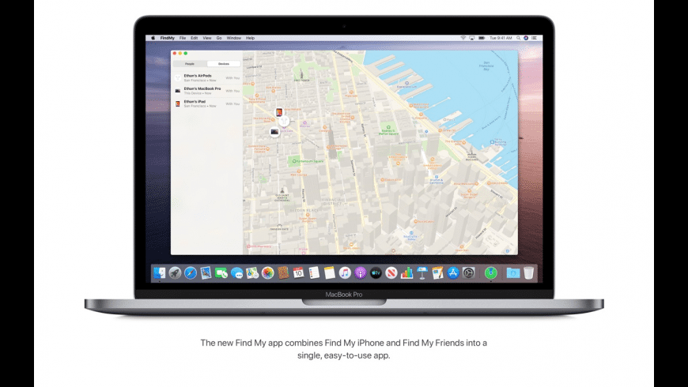Launch Music app from dock
The width and height of the screenshot is (688, 387).
coord(345,273)
